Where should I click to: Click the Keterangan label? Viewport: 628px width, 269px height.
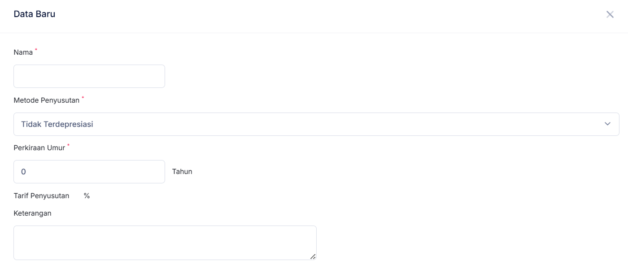tap(32, 213)
